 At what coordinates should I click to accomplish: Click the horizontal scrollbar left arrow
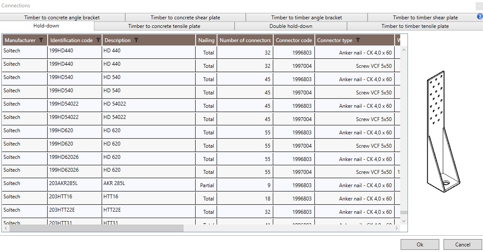tap(6, 228)
